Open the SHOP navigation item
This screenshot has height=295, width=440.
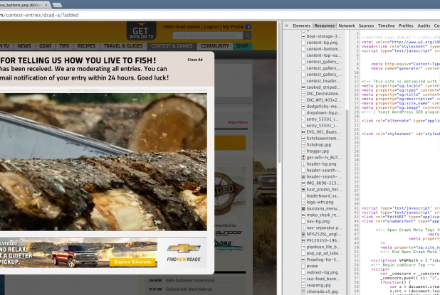pyautogui.click(x=242, y=46)
